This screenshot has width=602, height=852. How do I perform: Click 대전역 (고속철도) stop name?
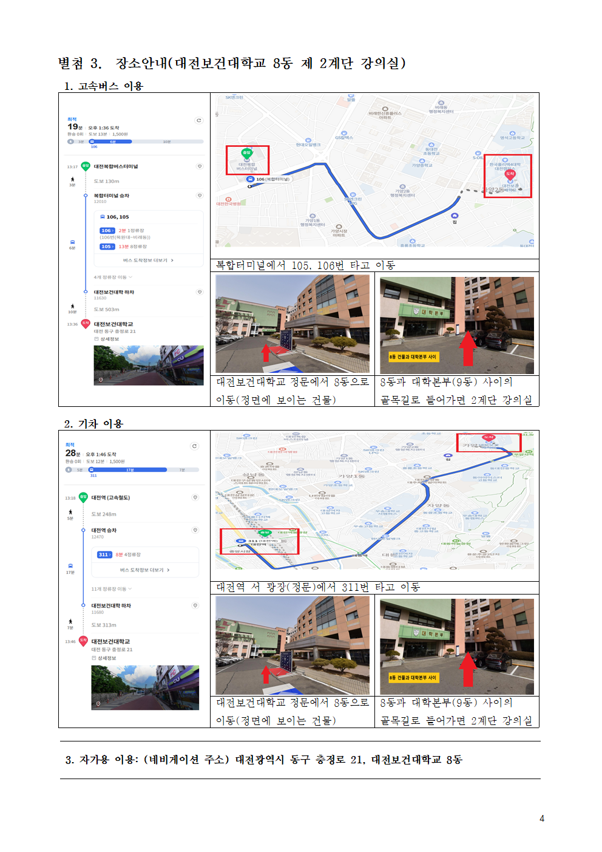click(x=110, y=497)
